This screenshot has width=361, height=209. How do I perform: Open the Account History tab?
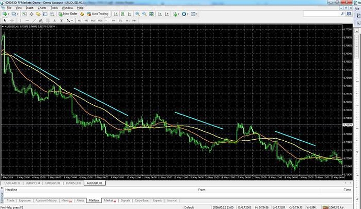[46, 201]
